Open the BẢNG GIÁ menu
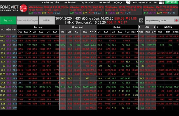179x116 pixels. tap(104, 2)
